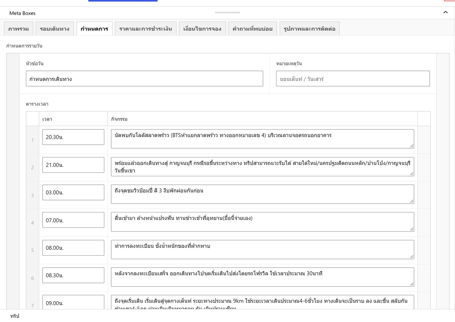Screen dimensions: 455x322
Task: Edit the activity text starting นัดพบกันโลตัสลาดพร้าว
Action: (263, 139)
